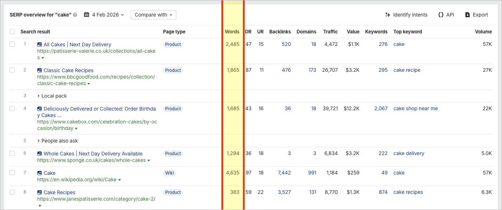The height and width of the screenshot is (210, 502).
Task: Open URL dropdown arrow for patisserie-valerie.co.uk
Action: (43, 58)
